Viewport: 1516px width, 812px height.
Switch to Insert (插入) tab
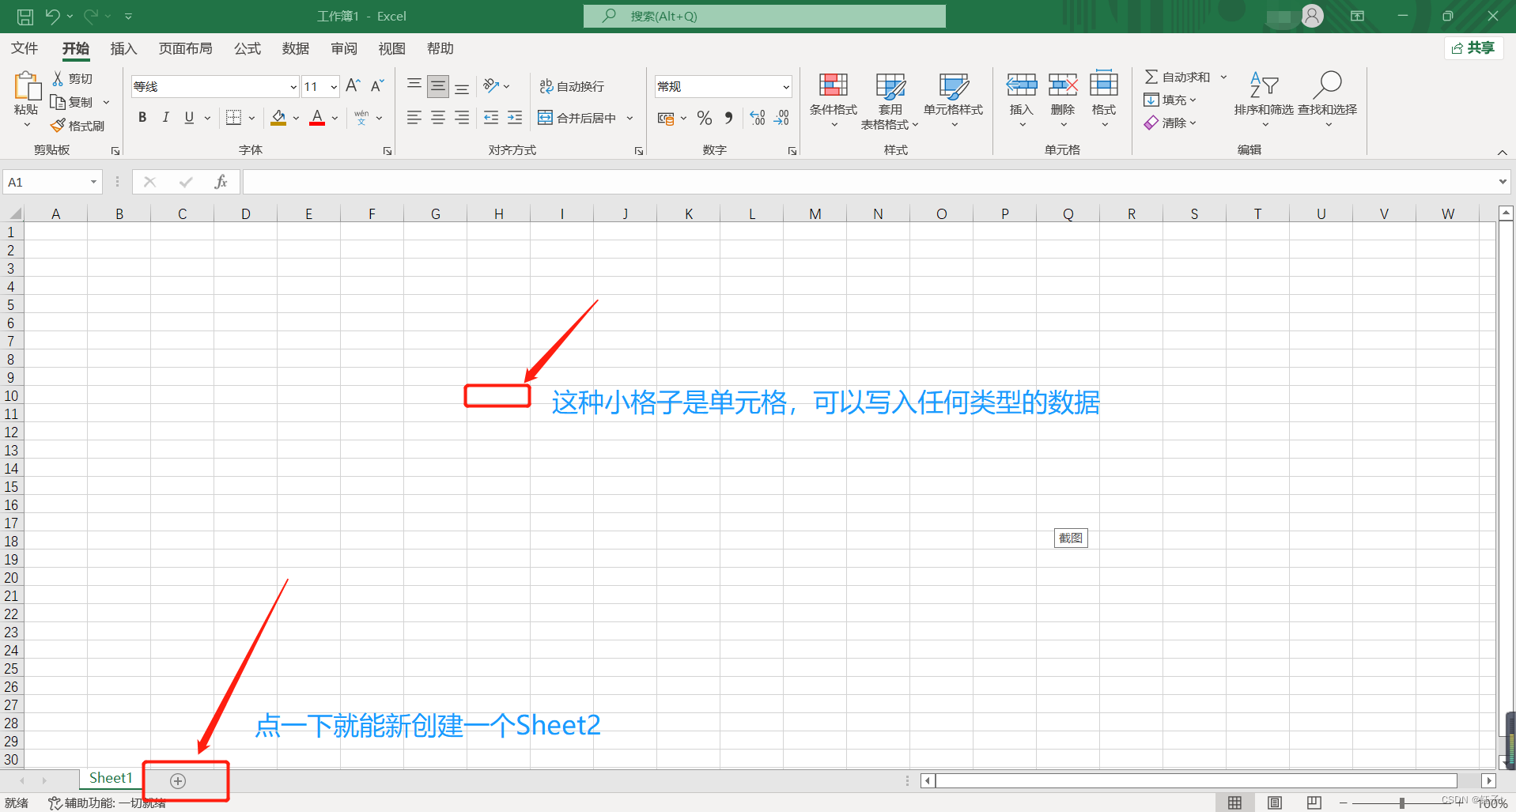[123, 48]
